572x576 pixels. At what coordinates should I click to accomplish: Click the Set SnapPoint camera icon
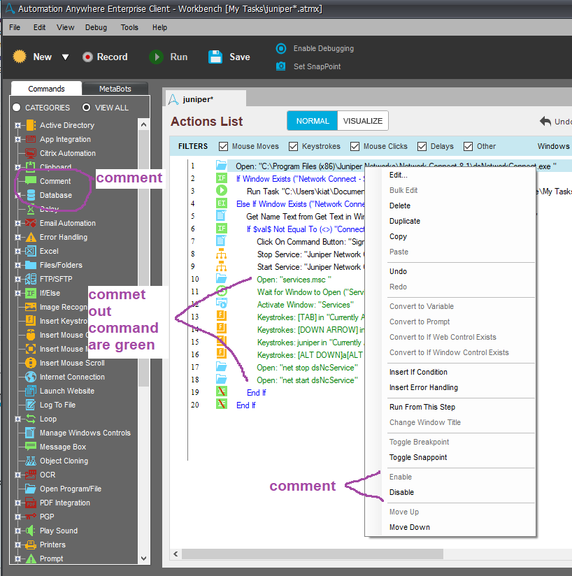281,66
